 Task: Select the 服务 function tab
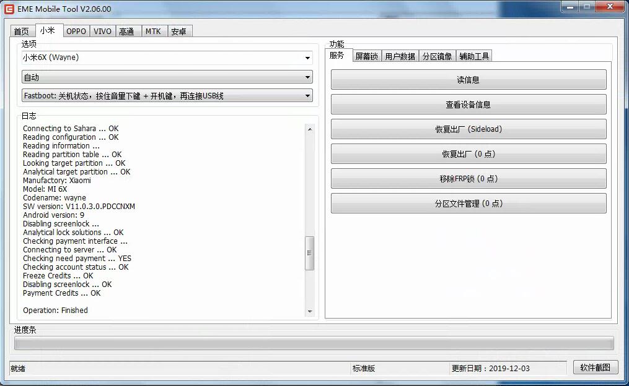tap(338, 55)
